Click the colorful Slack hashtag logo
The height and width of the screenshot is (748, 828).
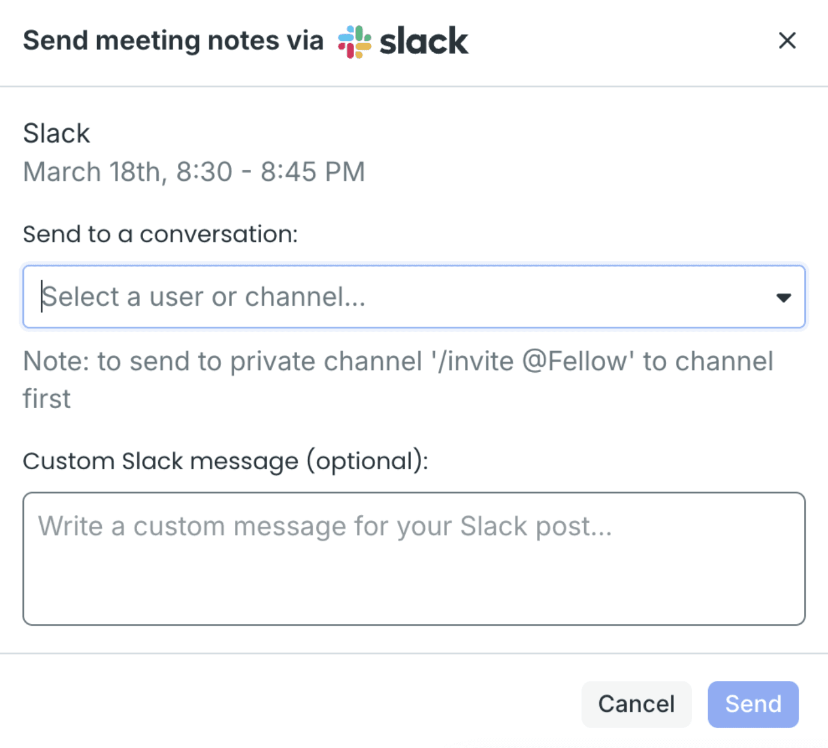click(354, 41)
